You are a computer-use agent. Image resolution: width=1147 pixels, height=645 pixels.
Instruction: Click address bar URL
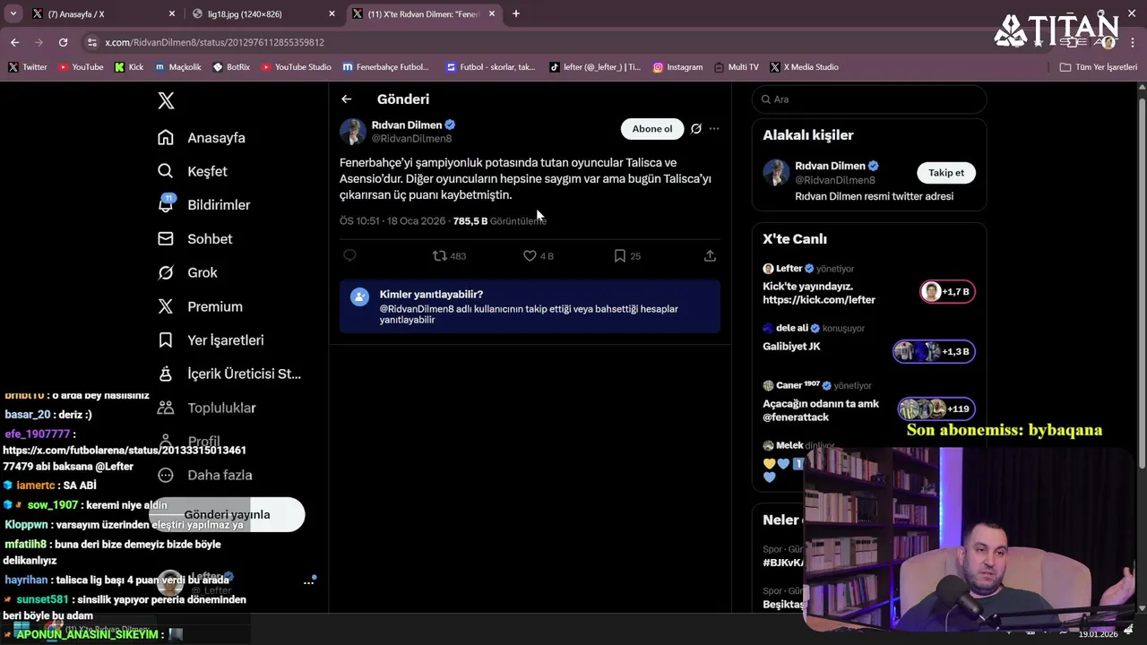(x=214, y=42)
